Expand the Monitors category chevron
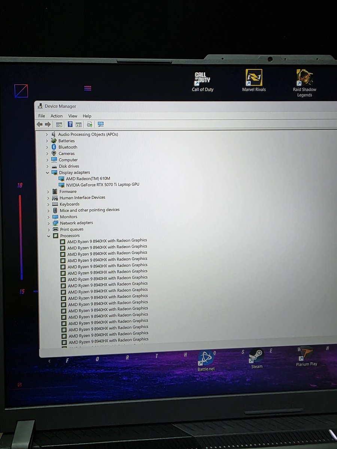The image size is (337, 449). [x=48, y=217]
